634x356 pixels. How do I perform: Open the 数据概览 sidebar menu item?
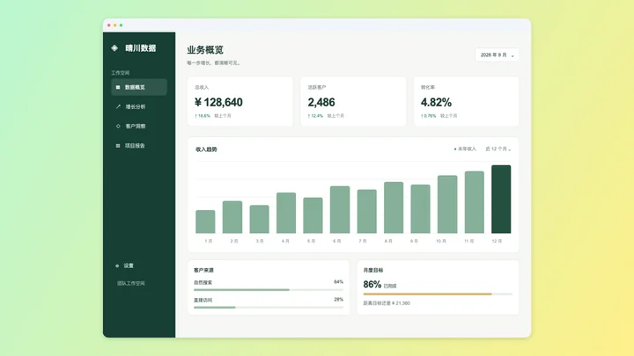(x=139, y=87)
